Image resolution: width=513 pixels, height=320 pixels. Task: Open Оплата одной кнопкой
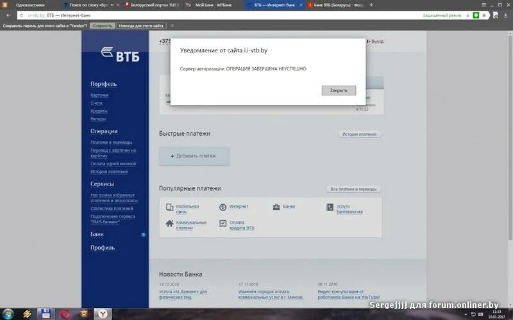coord(114,164)
